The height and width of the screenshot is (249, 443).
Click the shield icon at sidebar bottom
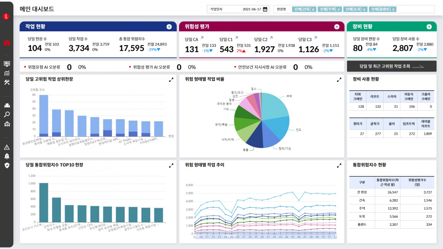[x=6, y=166]
